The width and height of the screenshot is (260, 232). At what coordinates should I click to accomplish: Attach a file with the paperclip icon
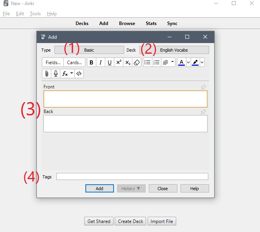tap(47, 74)
